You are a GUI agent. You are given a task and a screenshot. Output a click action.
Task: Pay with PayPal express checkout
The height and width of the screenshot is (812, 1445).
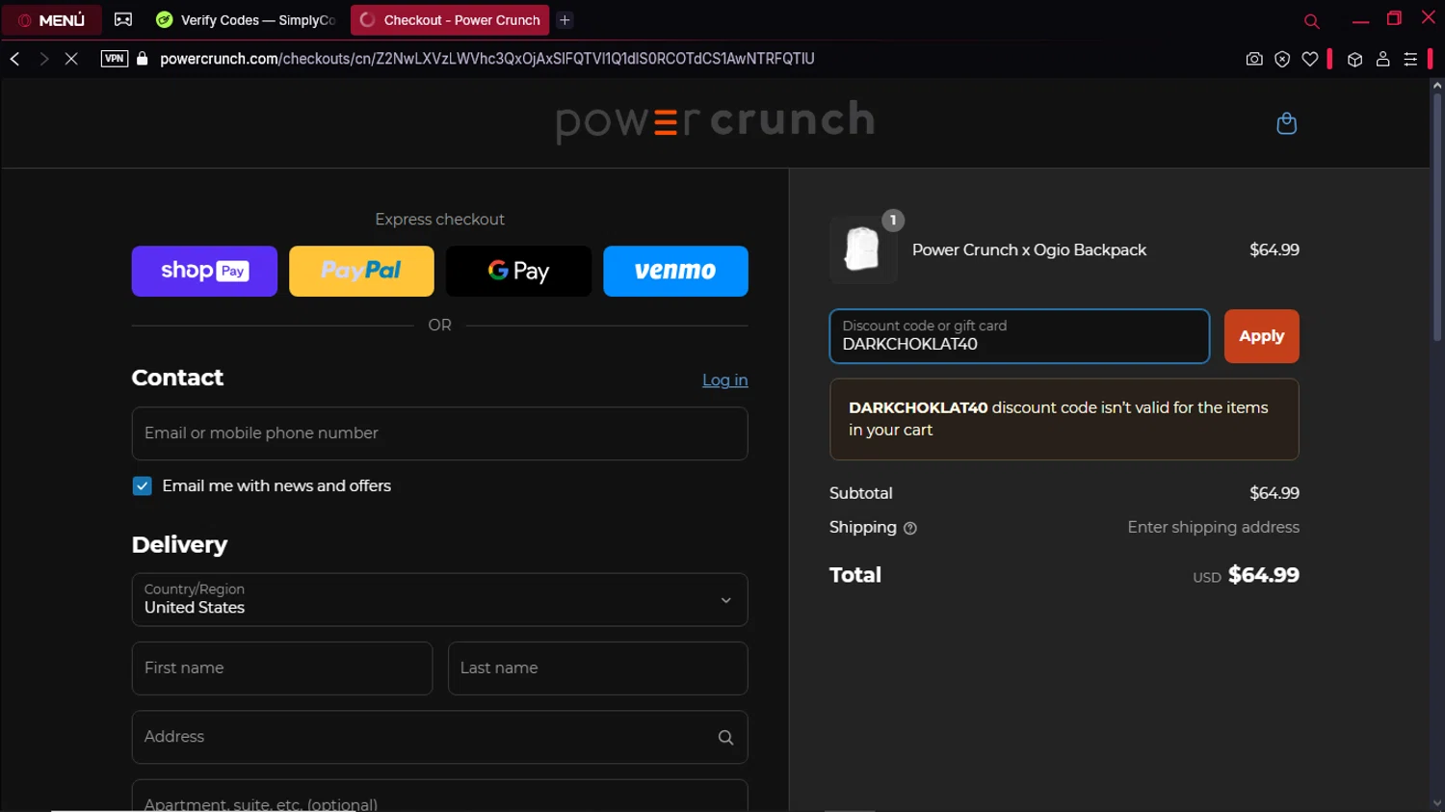361,271
